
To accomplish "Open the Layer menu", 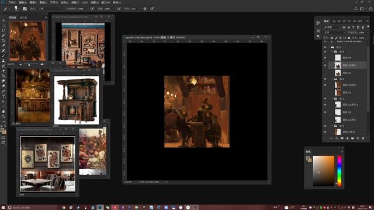I will coord(43,2).
